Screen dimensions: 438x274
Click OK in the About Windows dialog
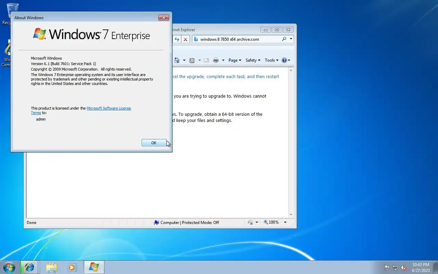154,143
